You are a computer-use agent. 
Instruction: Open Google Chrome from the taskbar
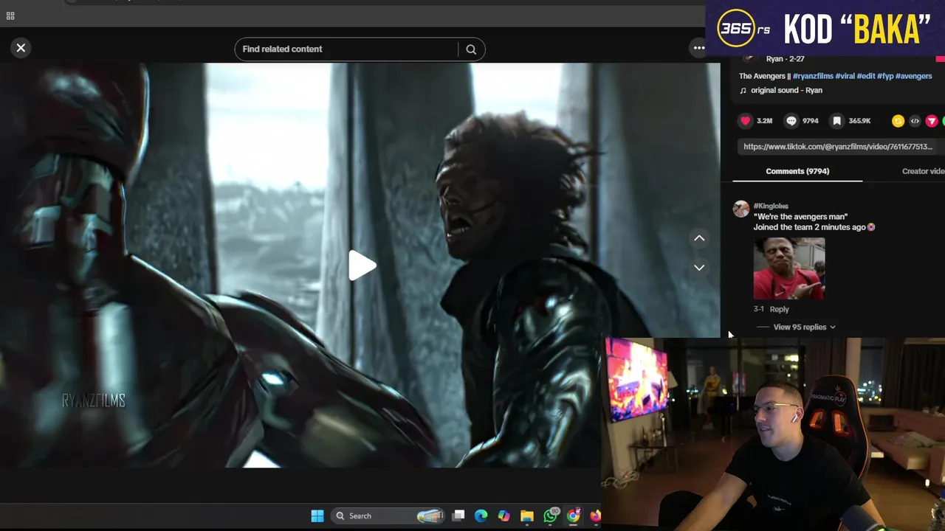(573, 516)
